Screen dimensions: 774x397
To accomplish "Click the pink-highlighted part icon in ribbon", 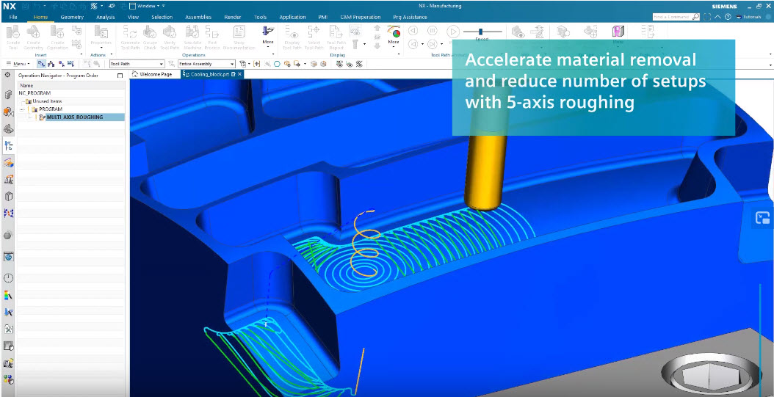I will pos(618,32).
